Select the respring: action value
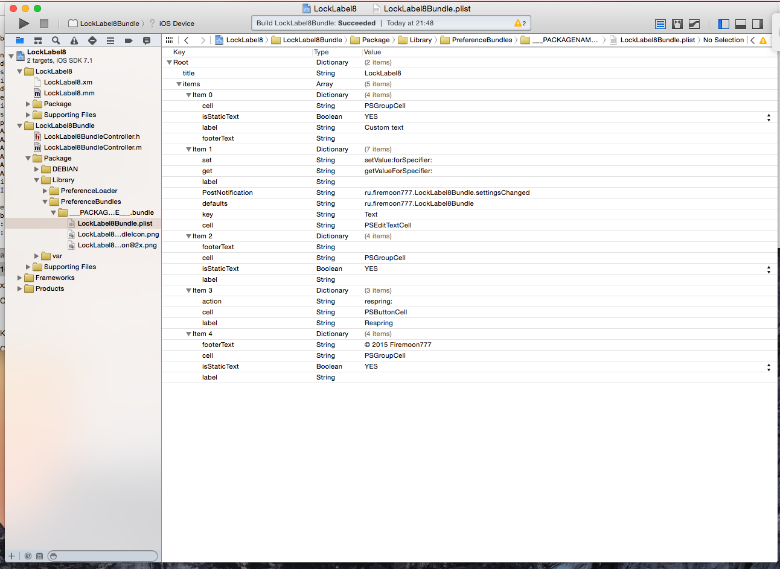 (x=379, y=301)
